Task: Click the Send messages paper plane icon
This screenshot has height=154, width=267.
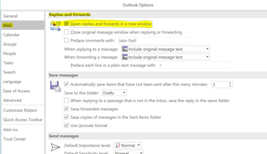Action: (x=56, y=147)
